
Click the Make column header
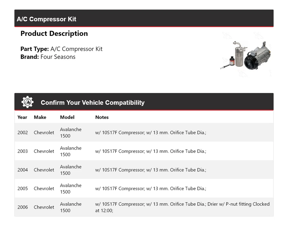pos(40,117)
